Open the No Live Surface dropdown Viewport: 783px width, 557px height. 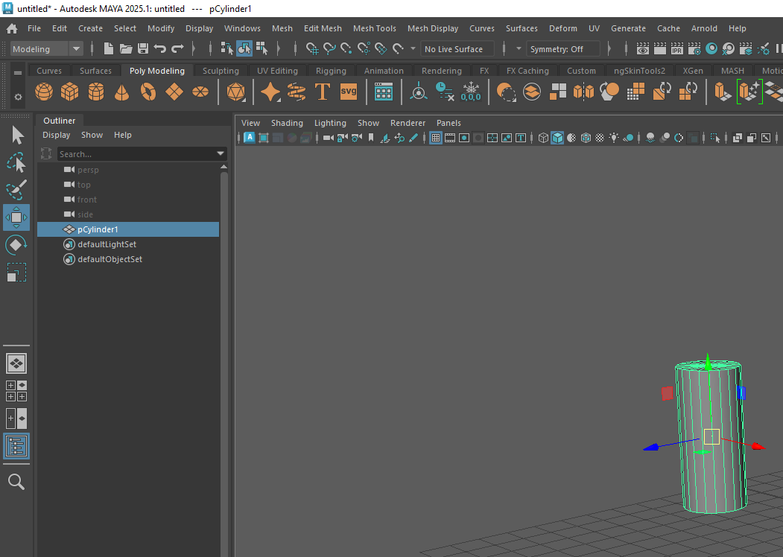click(x=457, y=49)
